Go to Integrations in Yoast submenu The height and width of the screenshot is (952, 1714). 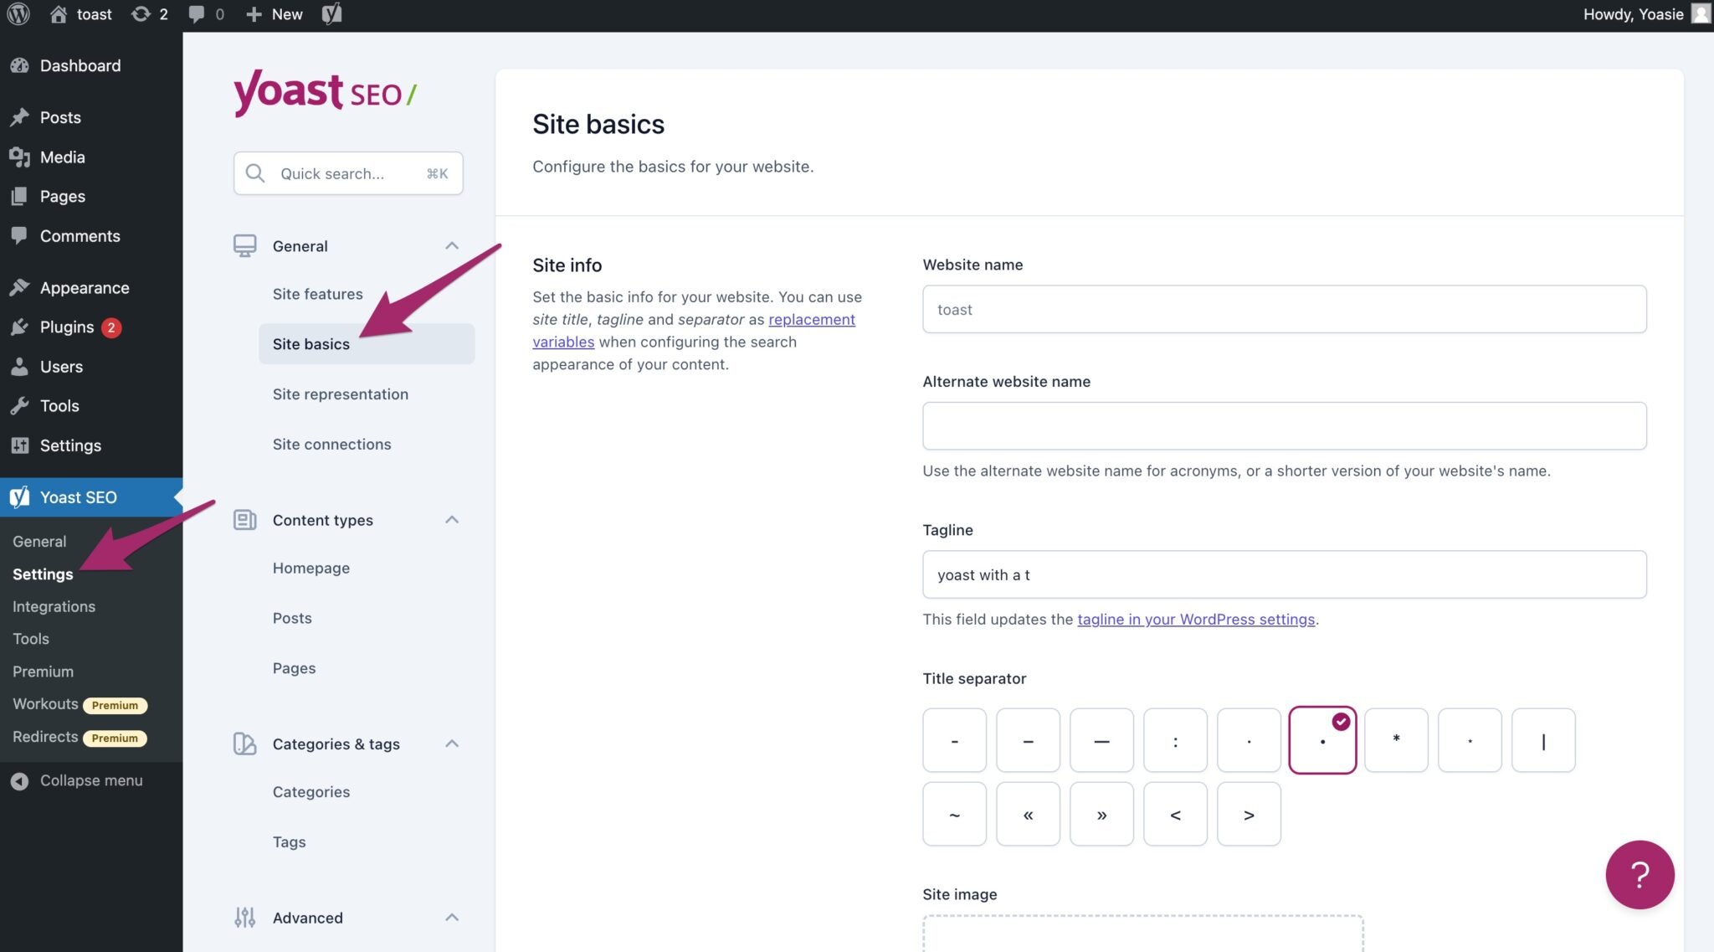coord(54,606)
